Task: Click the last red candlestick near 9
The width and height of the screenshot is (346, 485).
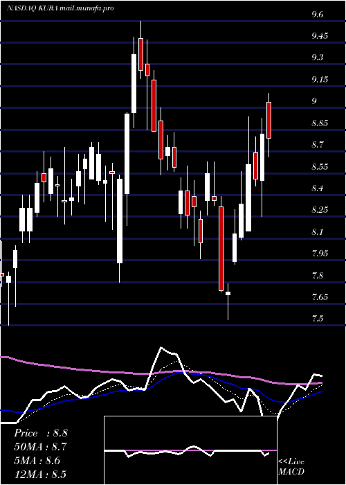Action: pos(268,120)
